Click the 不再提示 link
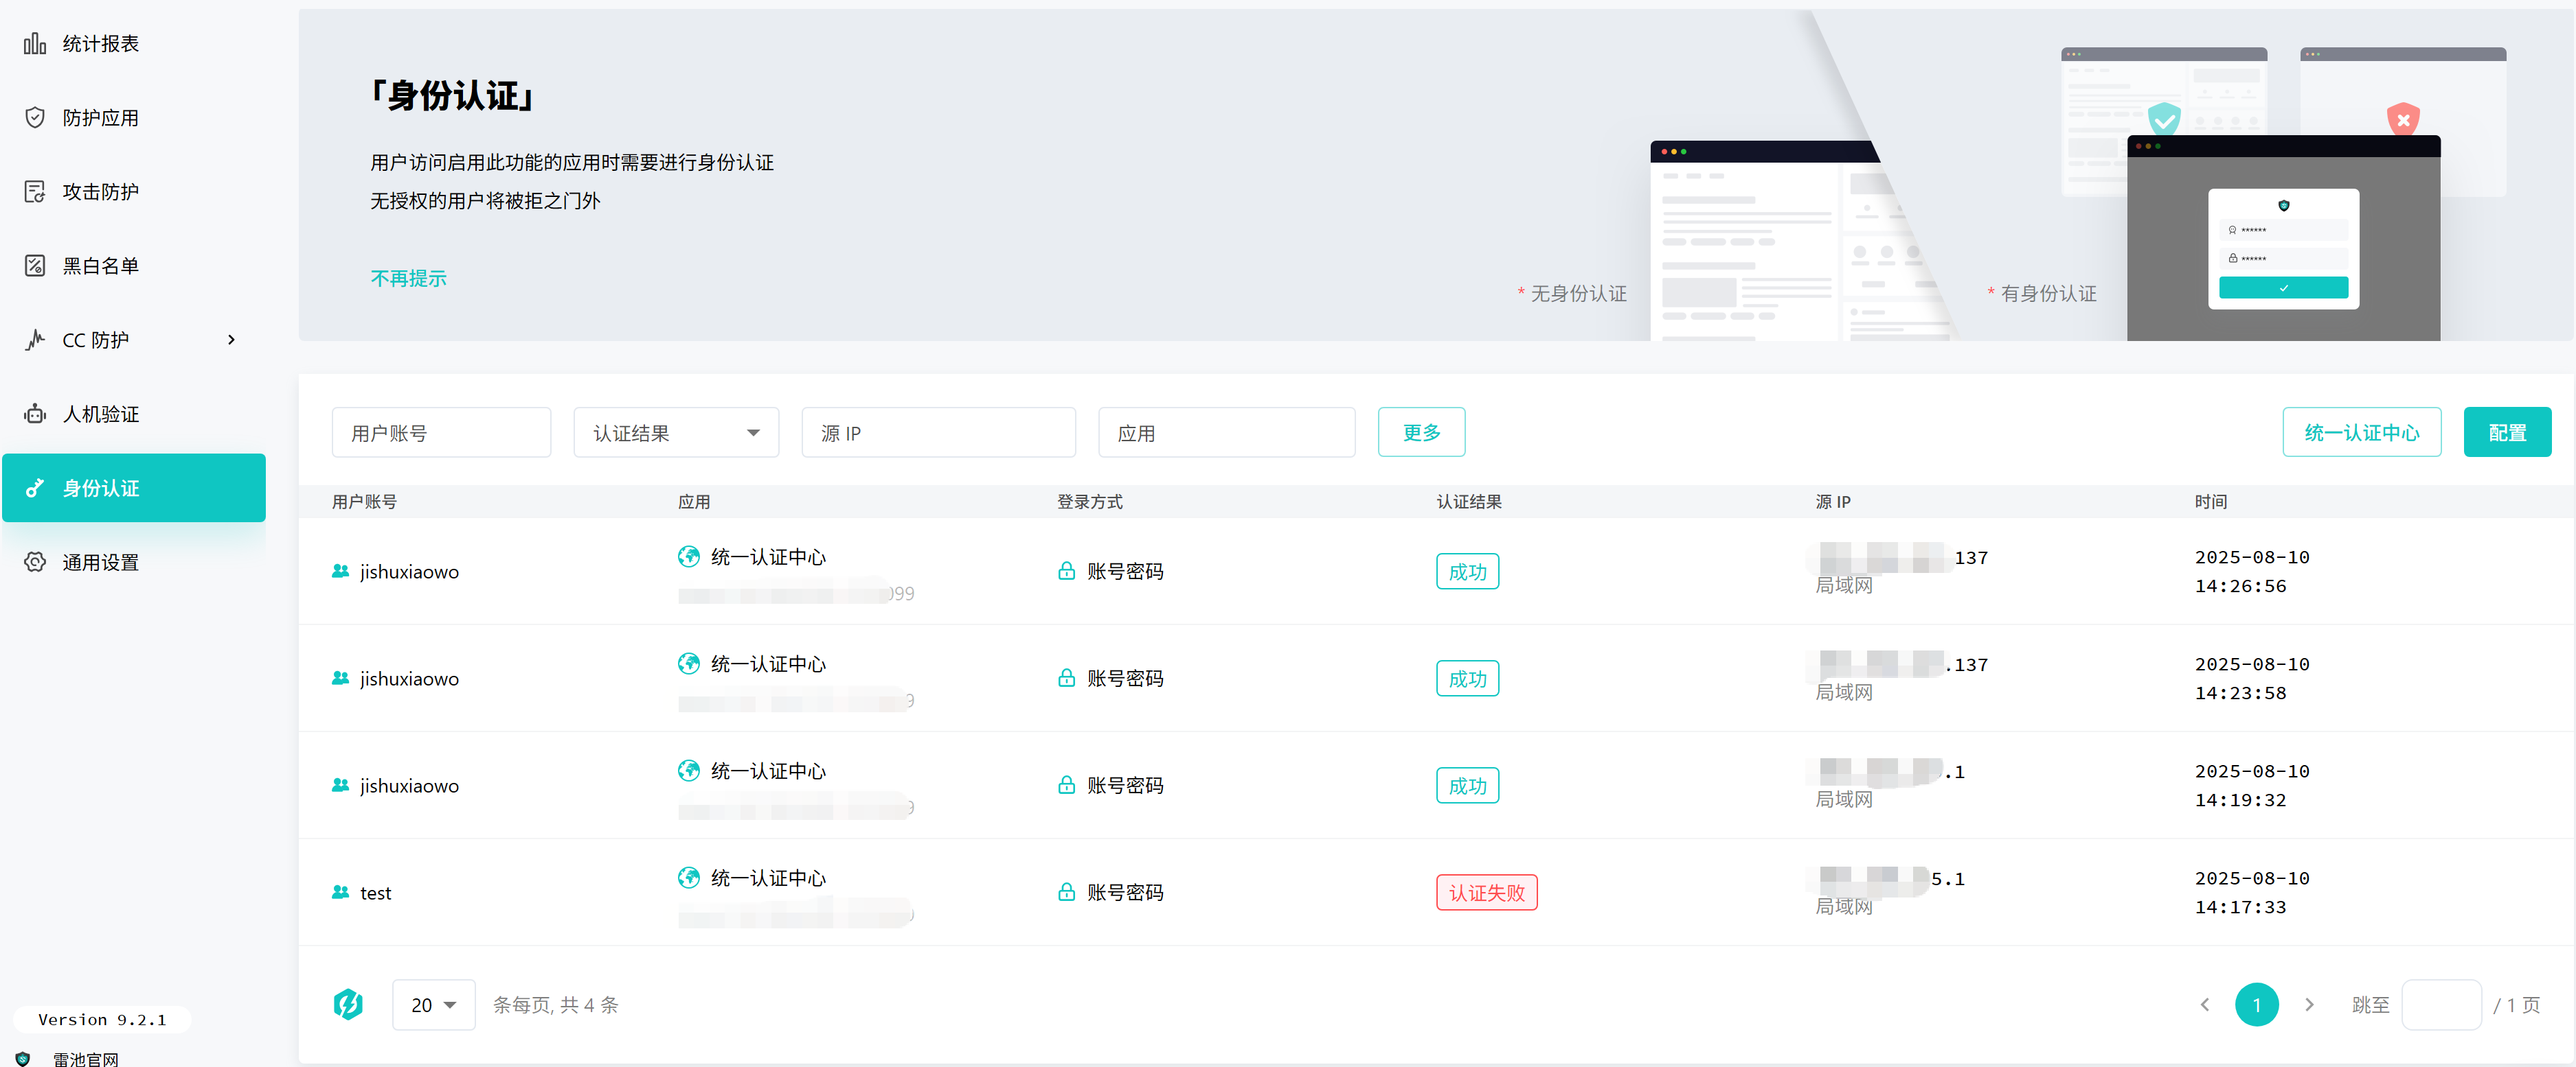Screen dimensions: 2576x1067 click(x=408, y=278)
